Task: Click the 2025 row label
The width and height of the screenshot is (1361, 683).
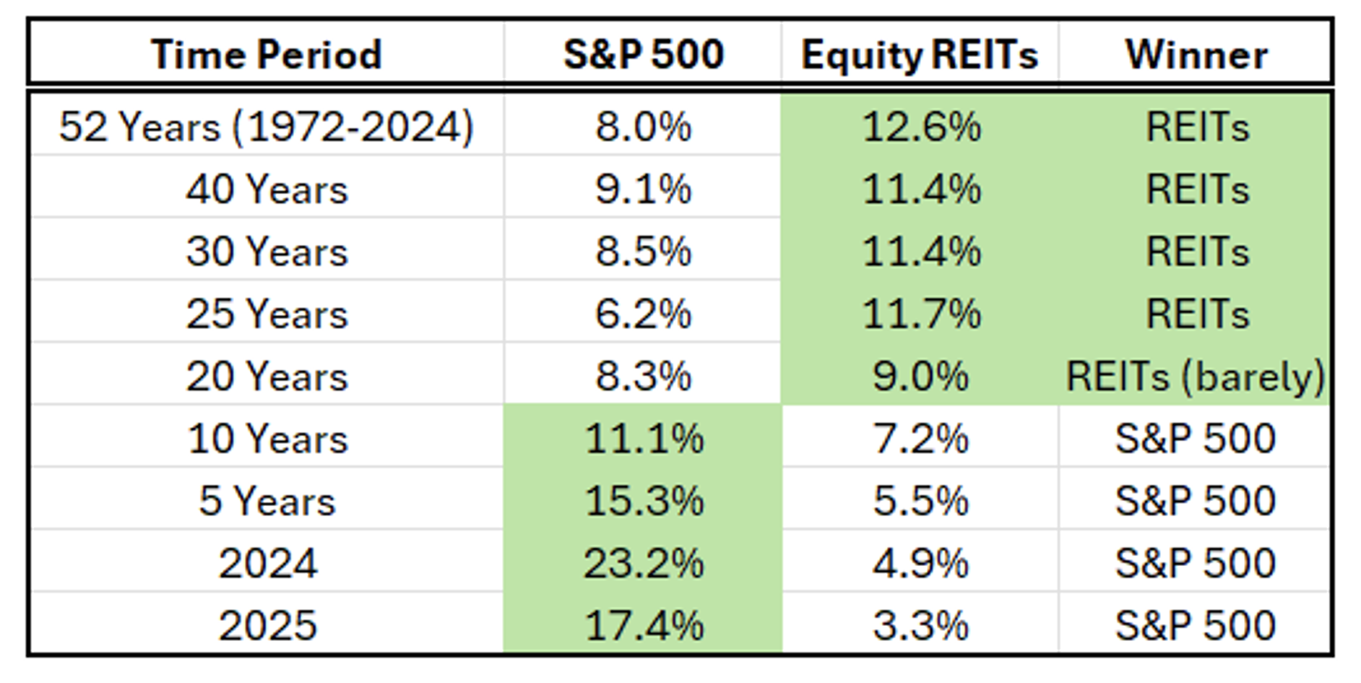Action: pos(267,625)
